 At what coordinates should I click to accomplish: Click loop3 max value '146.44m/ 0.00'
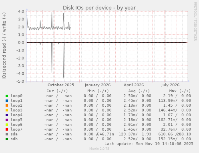175,110
